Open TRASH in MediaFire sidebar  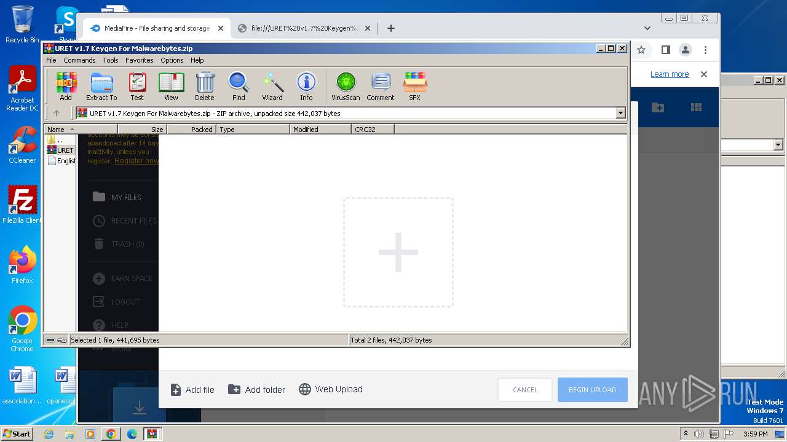point(119,244)
